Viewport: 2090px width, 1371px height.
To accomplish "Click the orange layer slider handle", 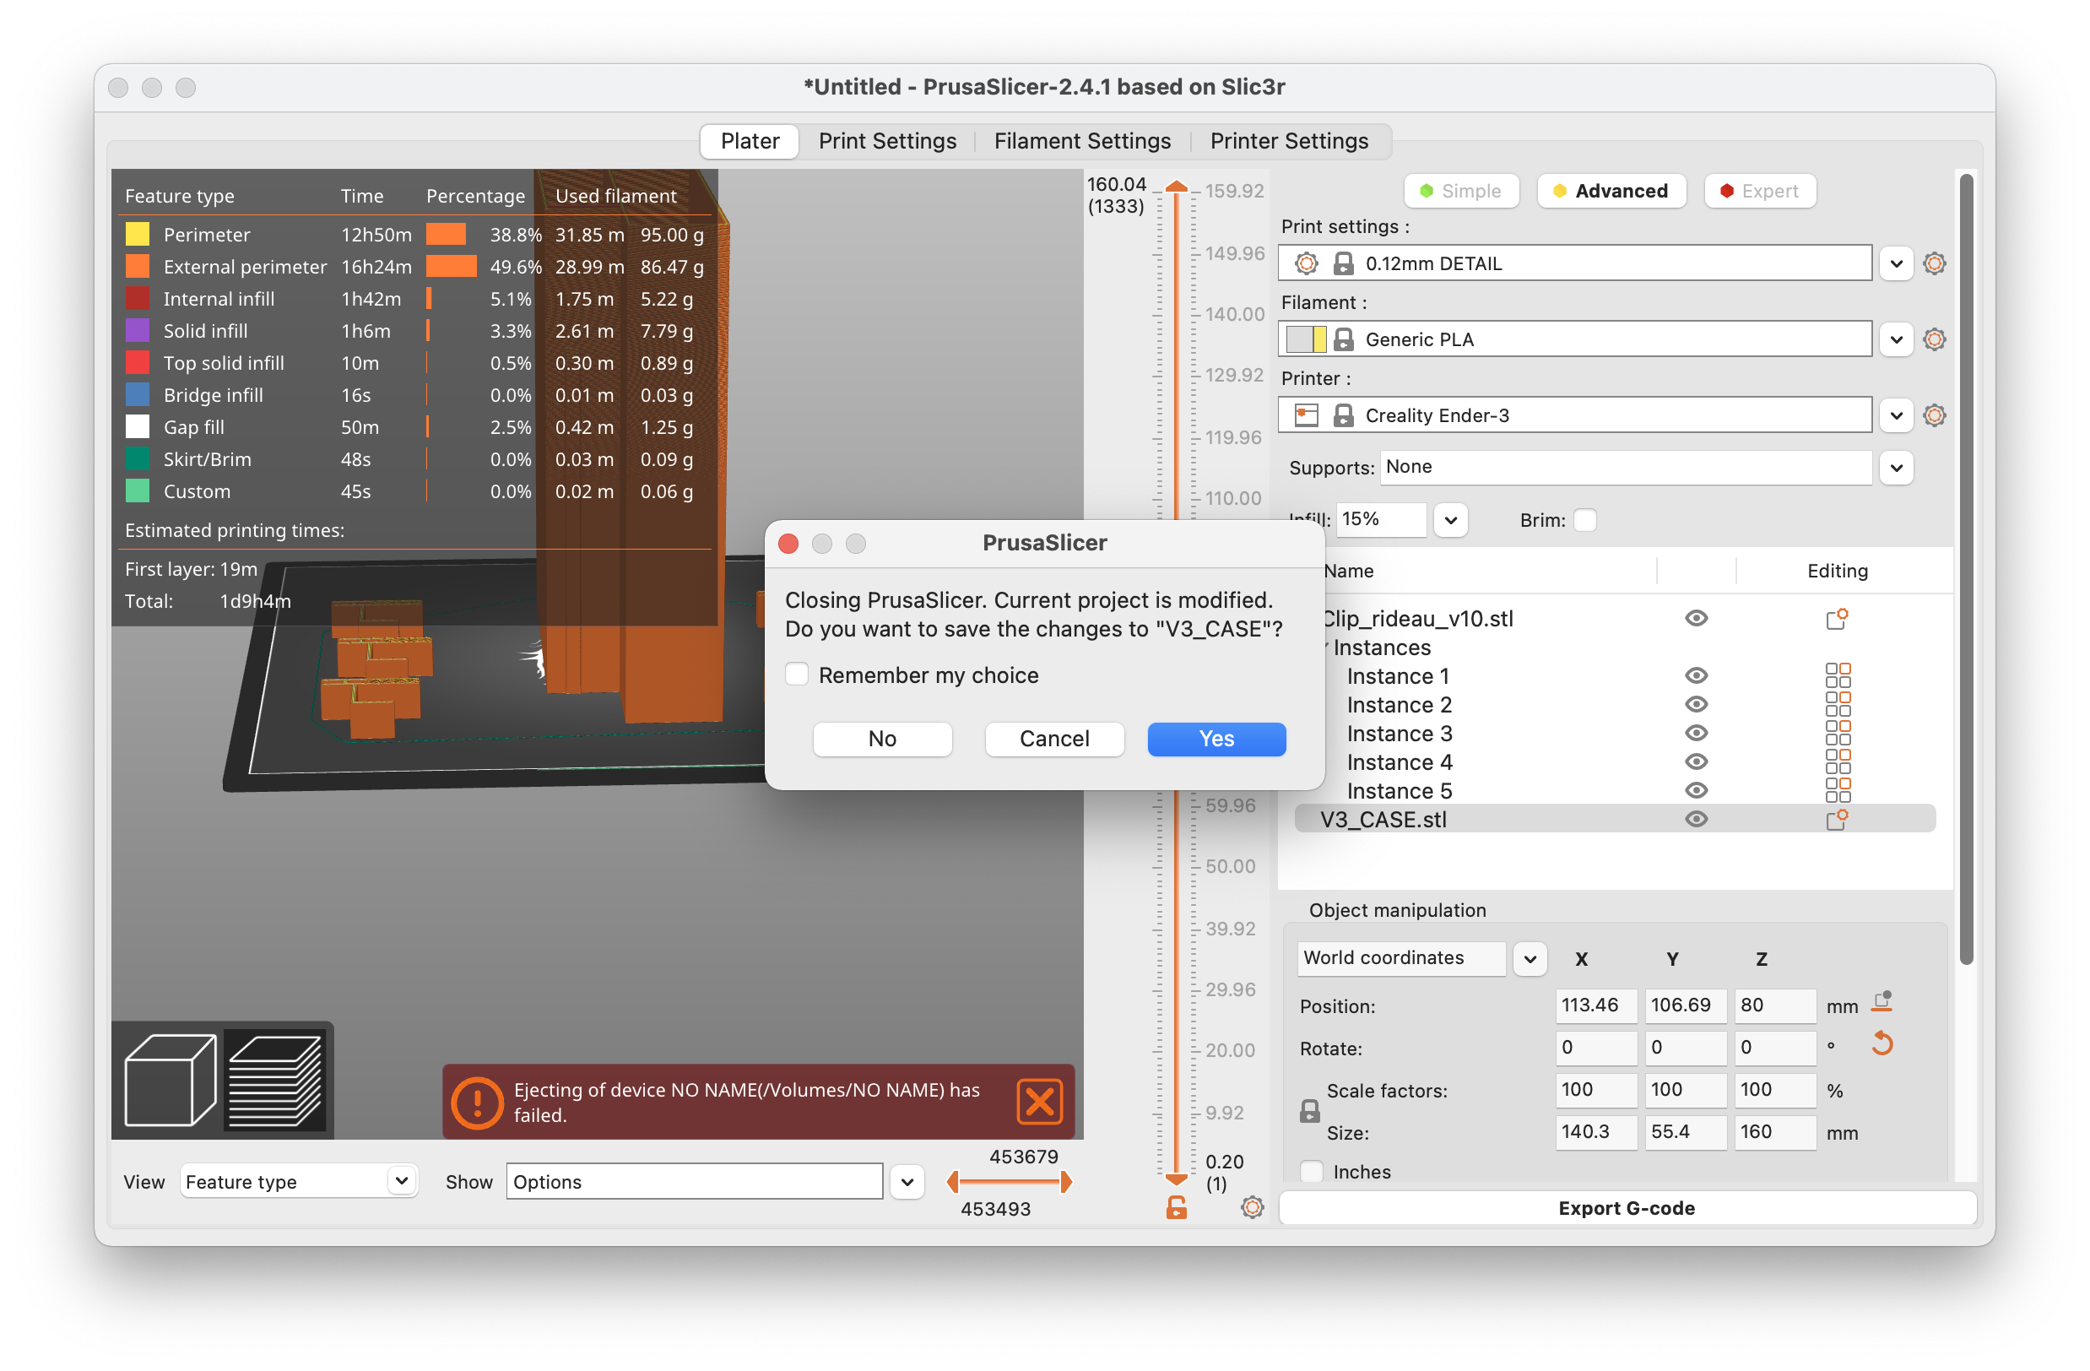I will [x=1177, y=187].
